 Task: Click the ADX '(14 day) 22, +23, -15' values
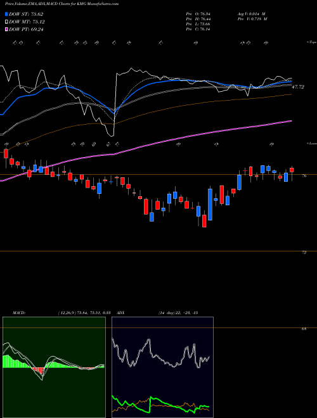coord(178,313)
